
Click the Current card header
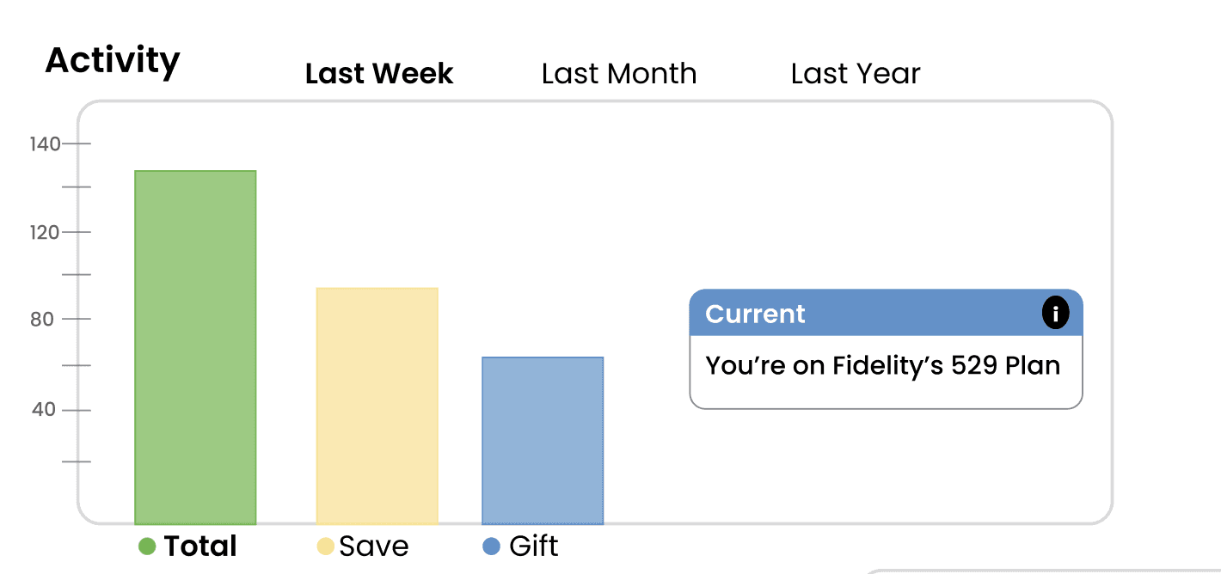click(887, 313)
